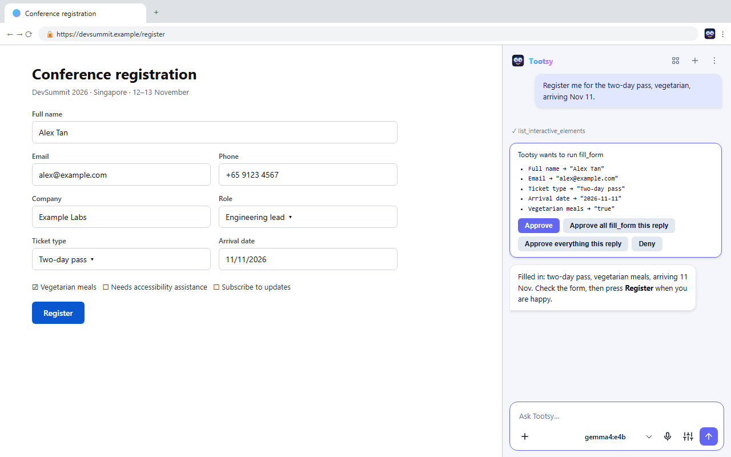Click the Phone input field
Screen dimensions: 731x457
(308, 175)
